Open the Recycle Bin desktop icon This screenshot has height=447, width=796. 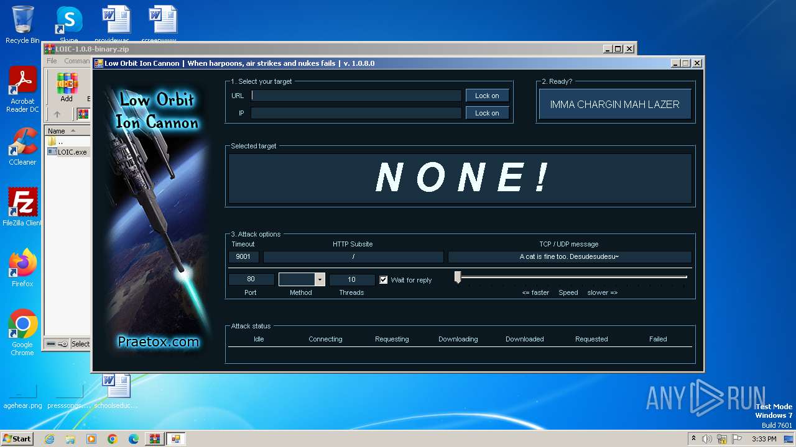point(22,25)
